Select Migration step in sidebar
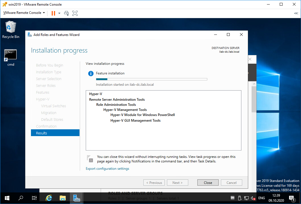Screen dimensions: 301x204 49,113
